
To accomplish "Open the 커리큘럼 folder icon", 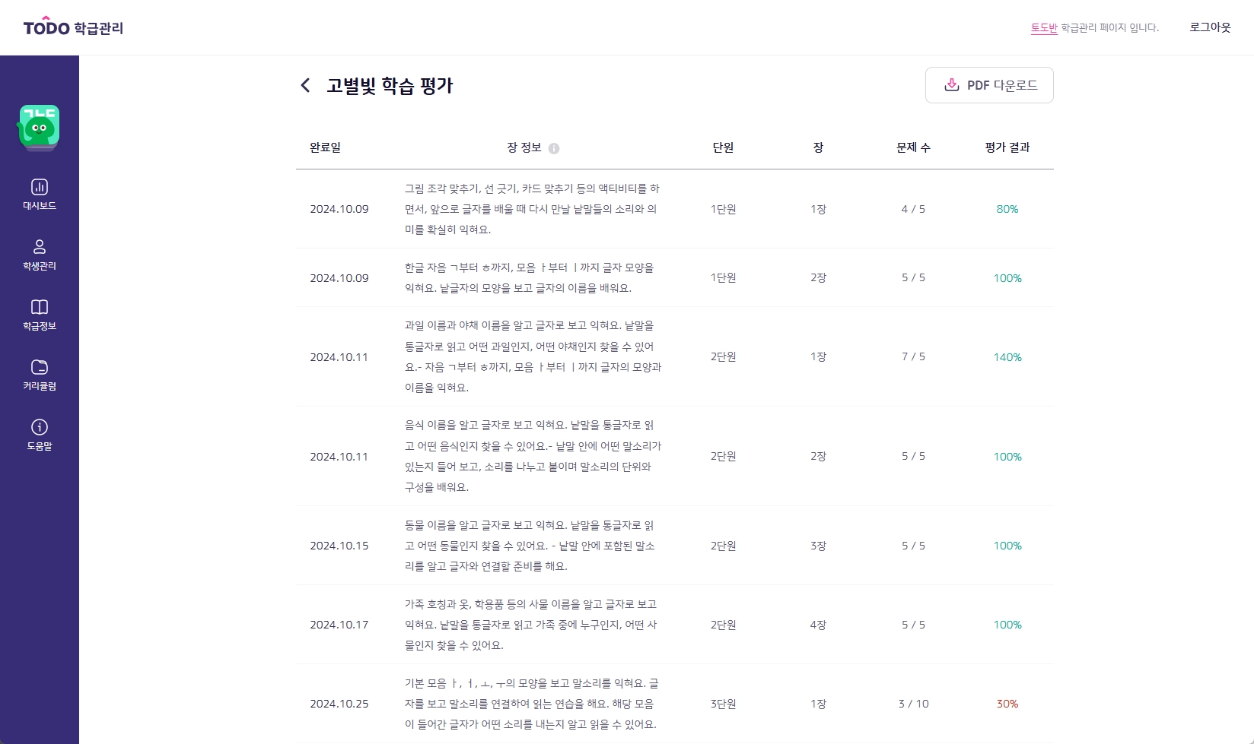I will 40,367.
